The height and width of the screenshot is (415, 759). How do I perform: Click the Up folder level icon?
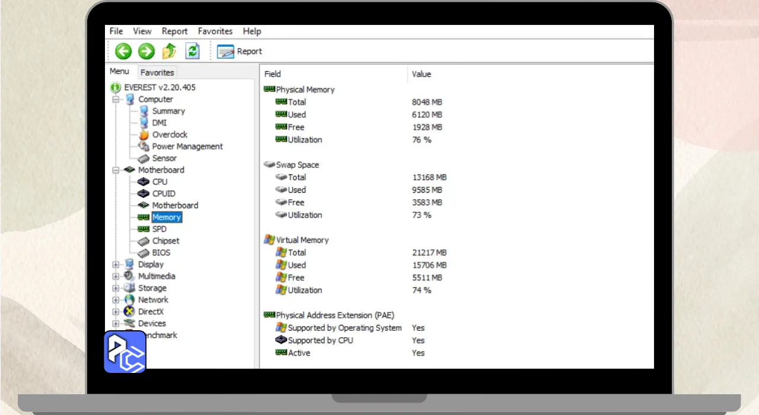169,52
